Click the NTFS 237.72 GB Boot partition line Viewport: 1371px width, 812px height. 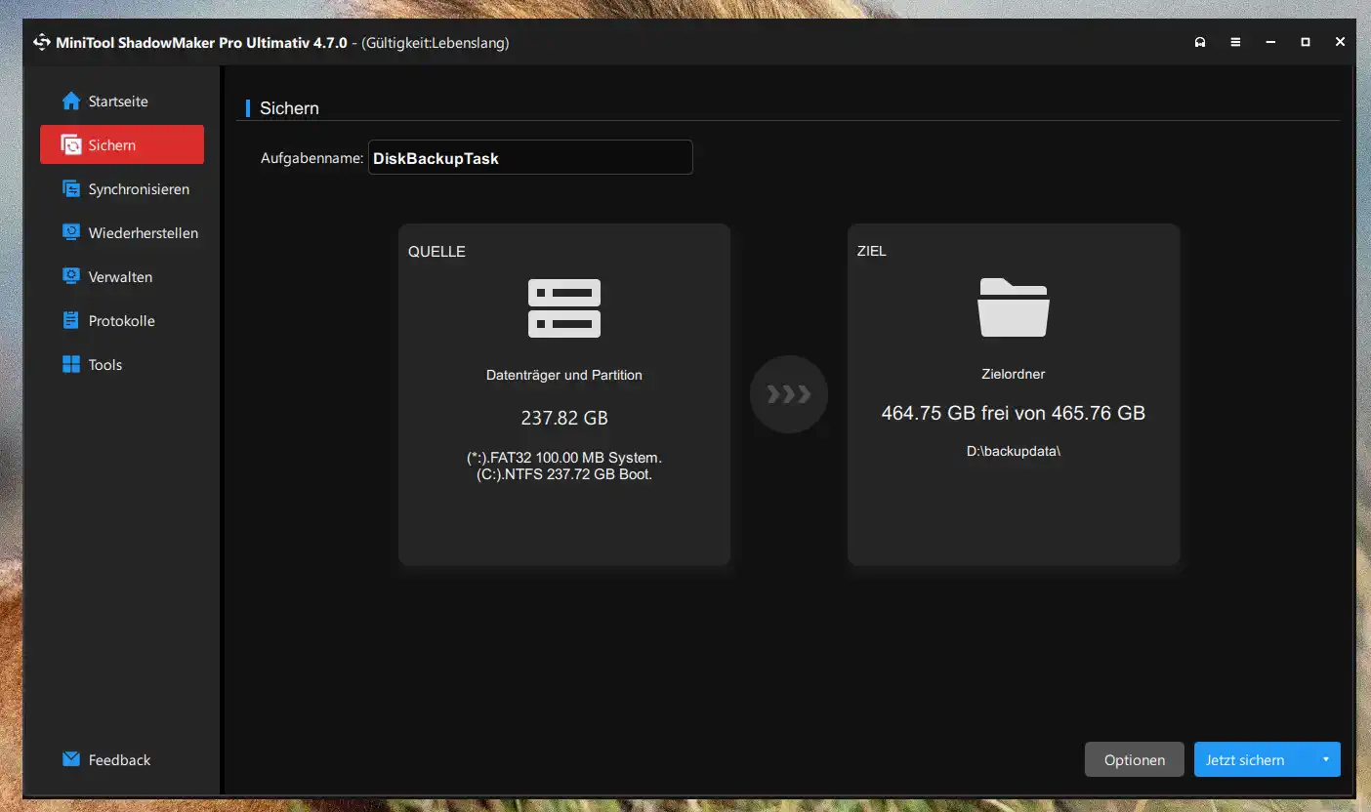click(564, 474)
